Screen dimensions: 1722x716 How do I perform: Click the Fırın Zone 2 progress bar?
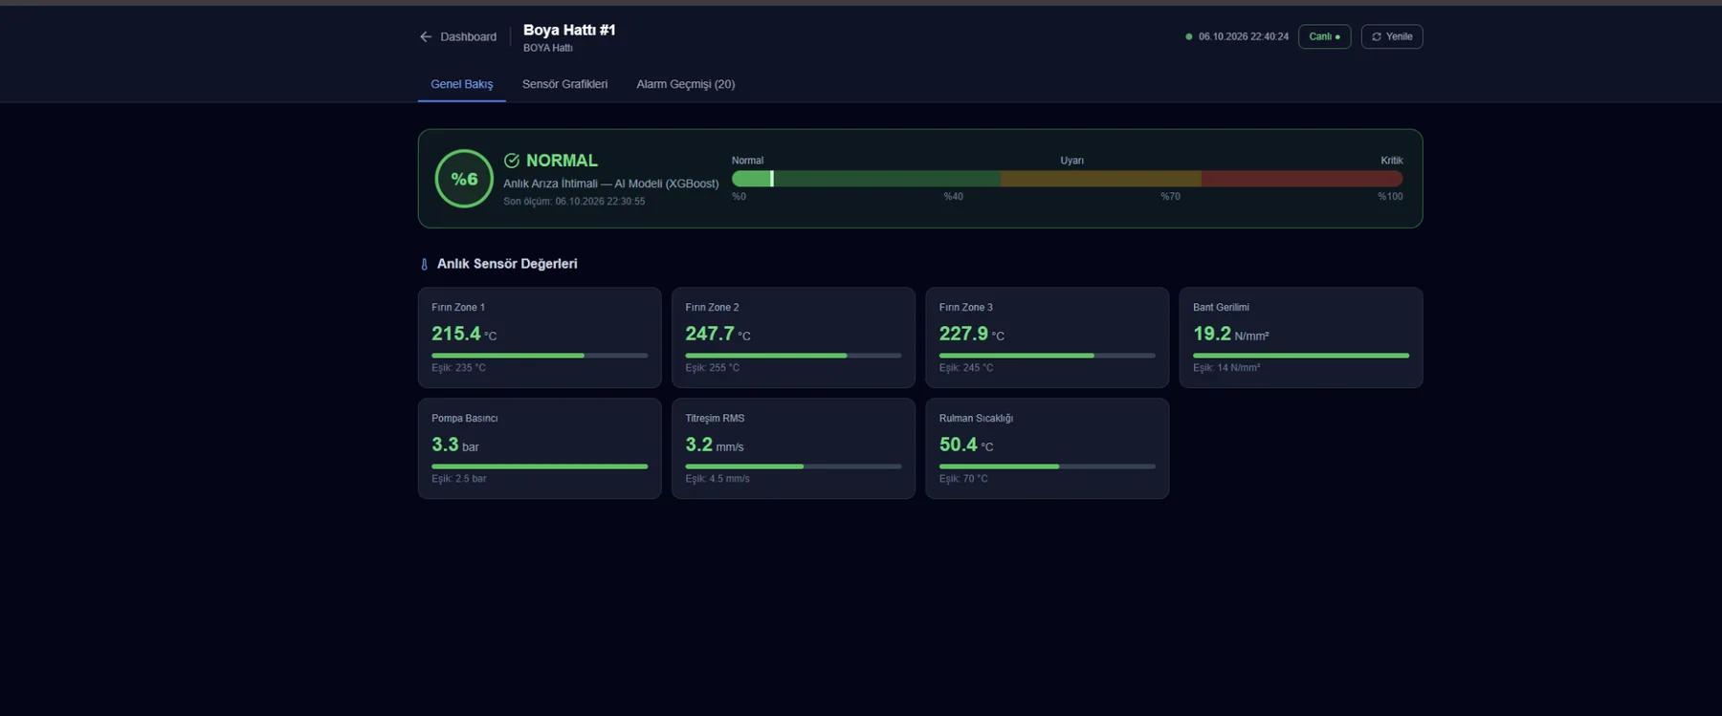(x=793, y=356)
